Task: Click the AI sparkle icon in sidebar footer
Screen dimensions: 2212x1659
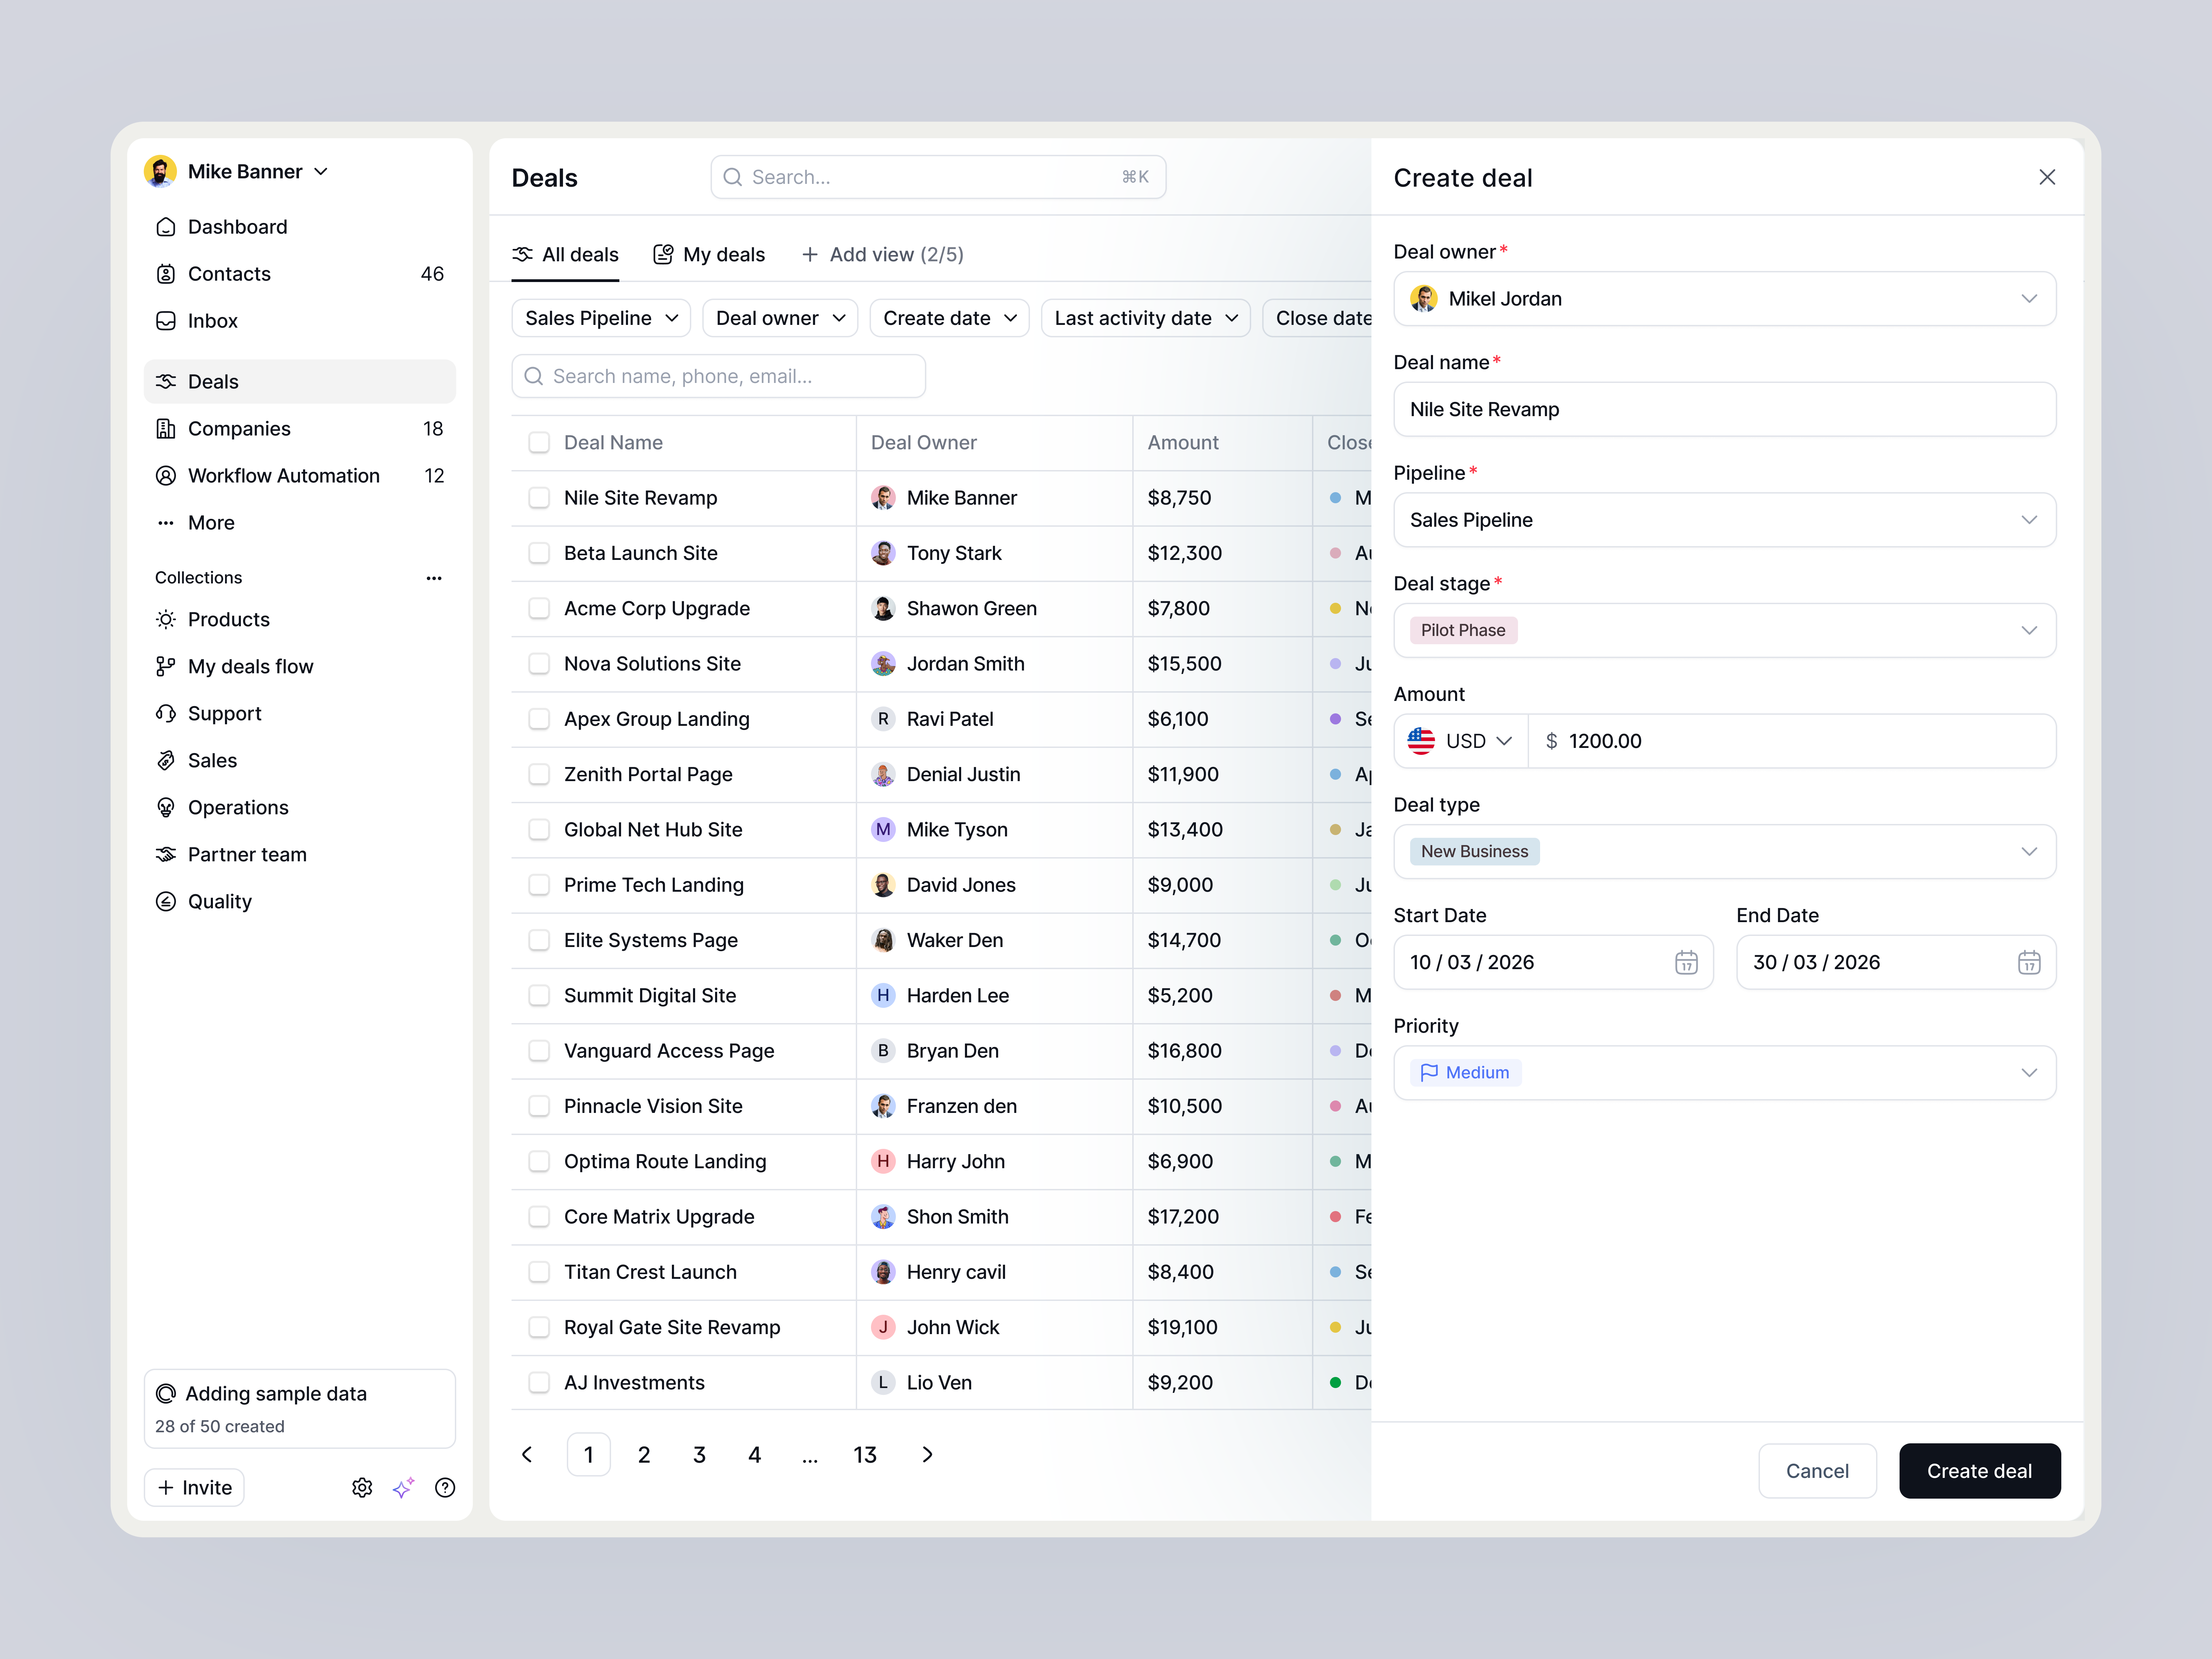Action: [403, 1488]
